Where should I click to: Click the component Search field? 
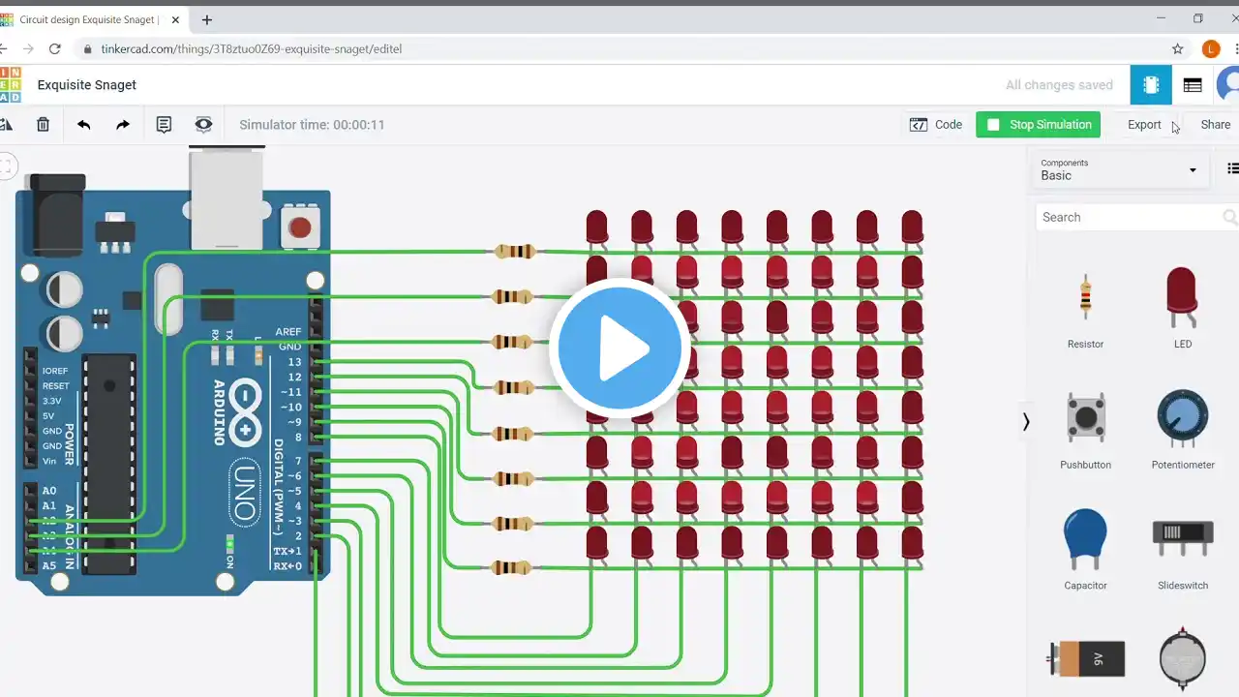1128,217
